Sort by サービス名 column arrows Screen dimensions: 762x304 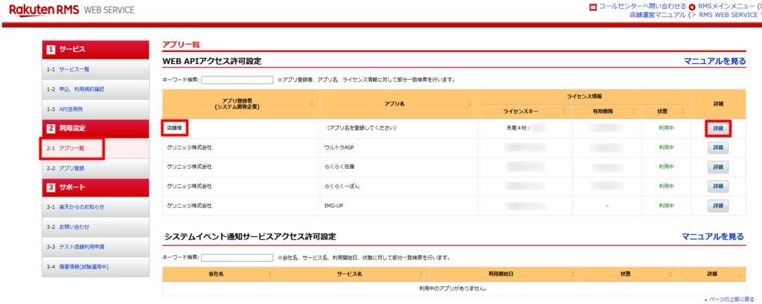pyautogui.click(x=420, y=274)
